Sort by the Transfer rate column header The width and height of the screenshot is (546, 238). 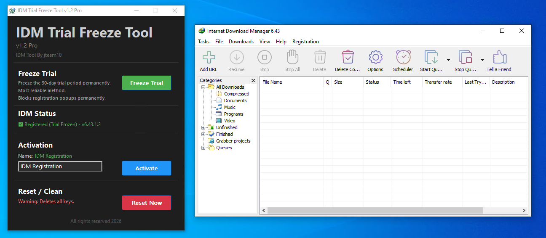click(x=442, y=82)
